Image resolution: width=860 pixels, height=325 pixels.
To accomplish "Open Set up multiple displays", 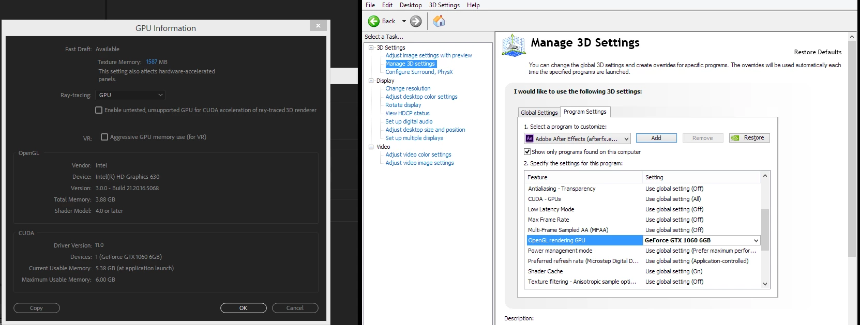I will tap(414, 138).
